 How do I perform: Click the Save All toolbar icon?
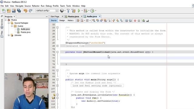click(x=19, y=11)
